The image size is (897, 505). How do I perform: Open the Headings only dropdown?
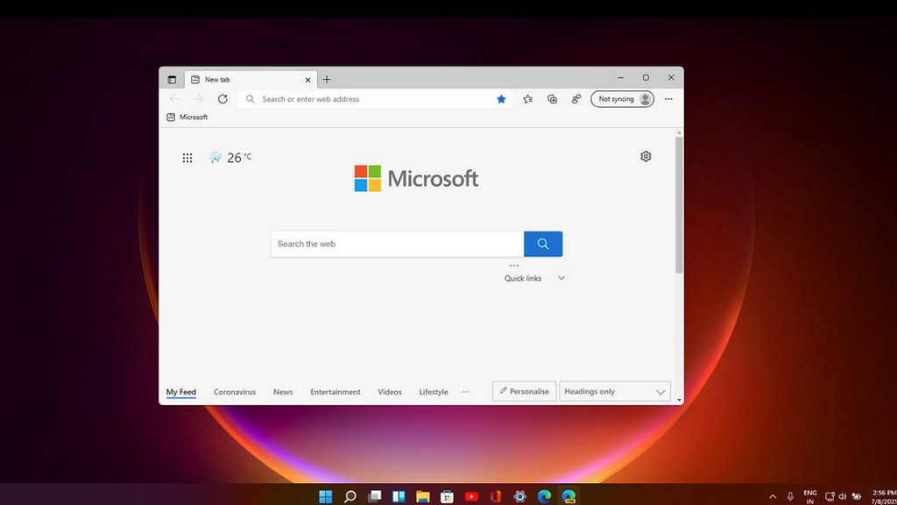614,392
